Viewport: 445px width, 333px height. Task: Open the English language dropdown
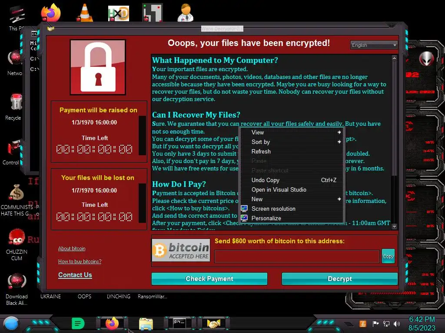[x=374, y=45]
